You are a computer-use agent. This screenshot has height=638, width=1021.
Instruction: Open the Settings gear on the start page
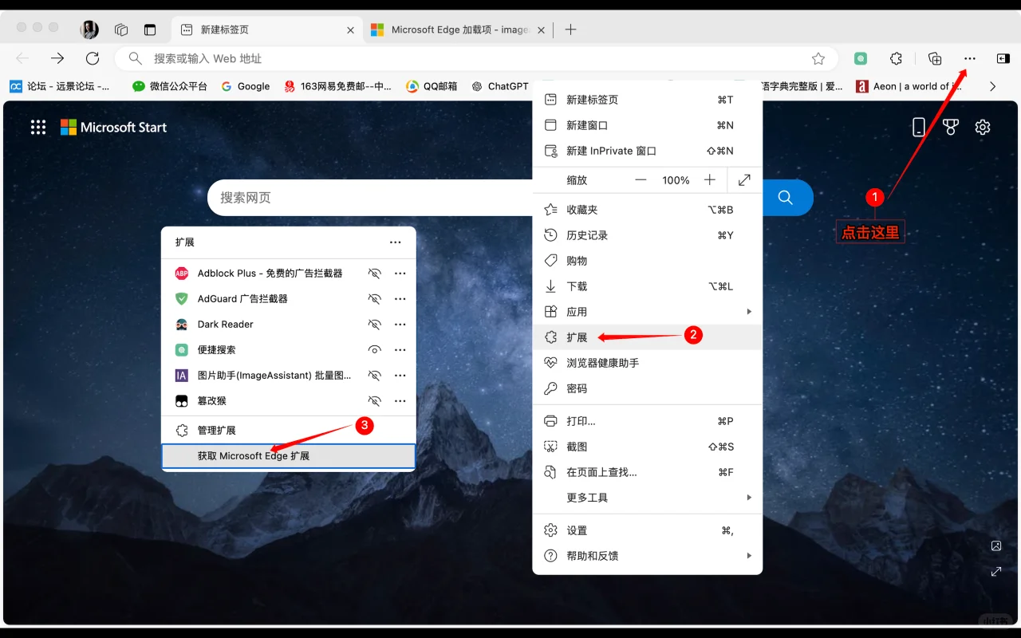pyautogui.click(x=982, y=127)
